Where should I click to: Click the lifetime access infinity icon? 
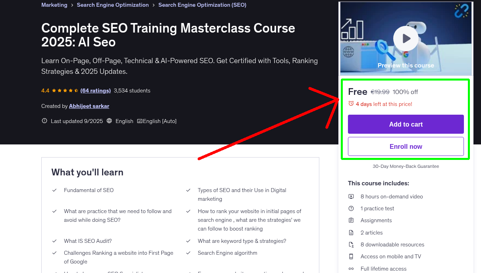coord(351,269)
